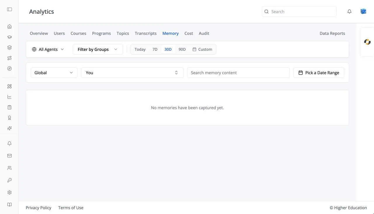Switch to the Topics tab
This screenshot has width=374, height=214.
[x=123, y=33]
